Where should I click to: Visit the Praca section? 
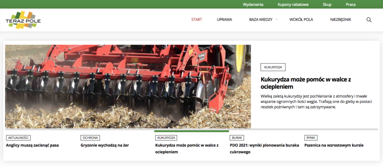pos(350,4)
